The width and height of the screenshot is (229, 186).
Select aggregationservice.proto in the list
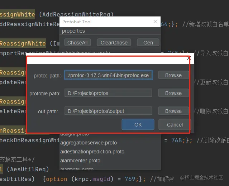click(x=89, y=143)
